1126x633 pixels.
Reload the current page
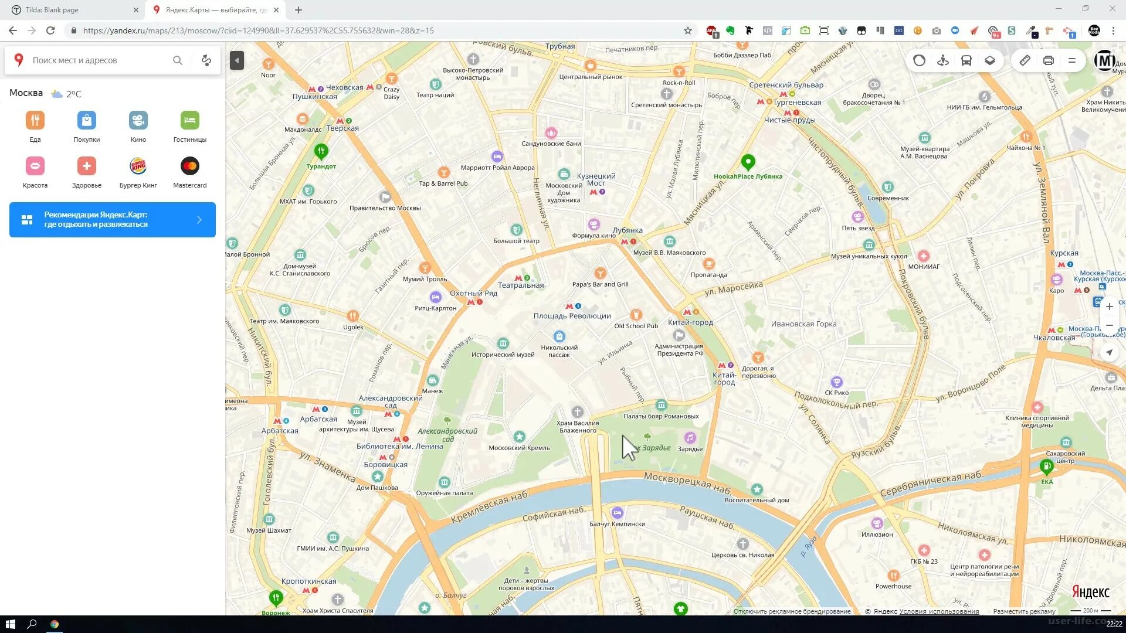click(50, 30)
